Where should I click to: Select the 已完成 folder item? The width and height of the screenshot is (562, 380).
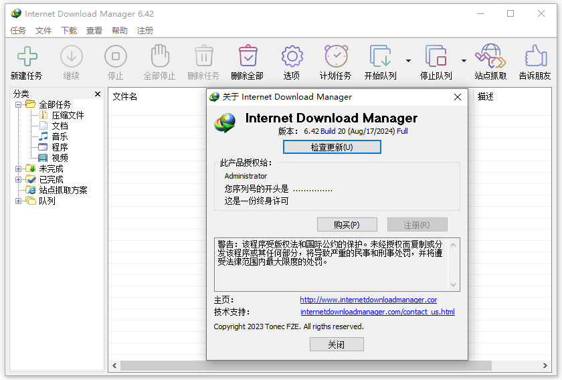(x=51, y=179)
